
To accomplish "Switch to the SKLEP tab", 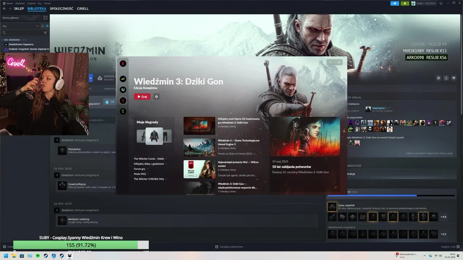I will (x=19, y=9).
